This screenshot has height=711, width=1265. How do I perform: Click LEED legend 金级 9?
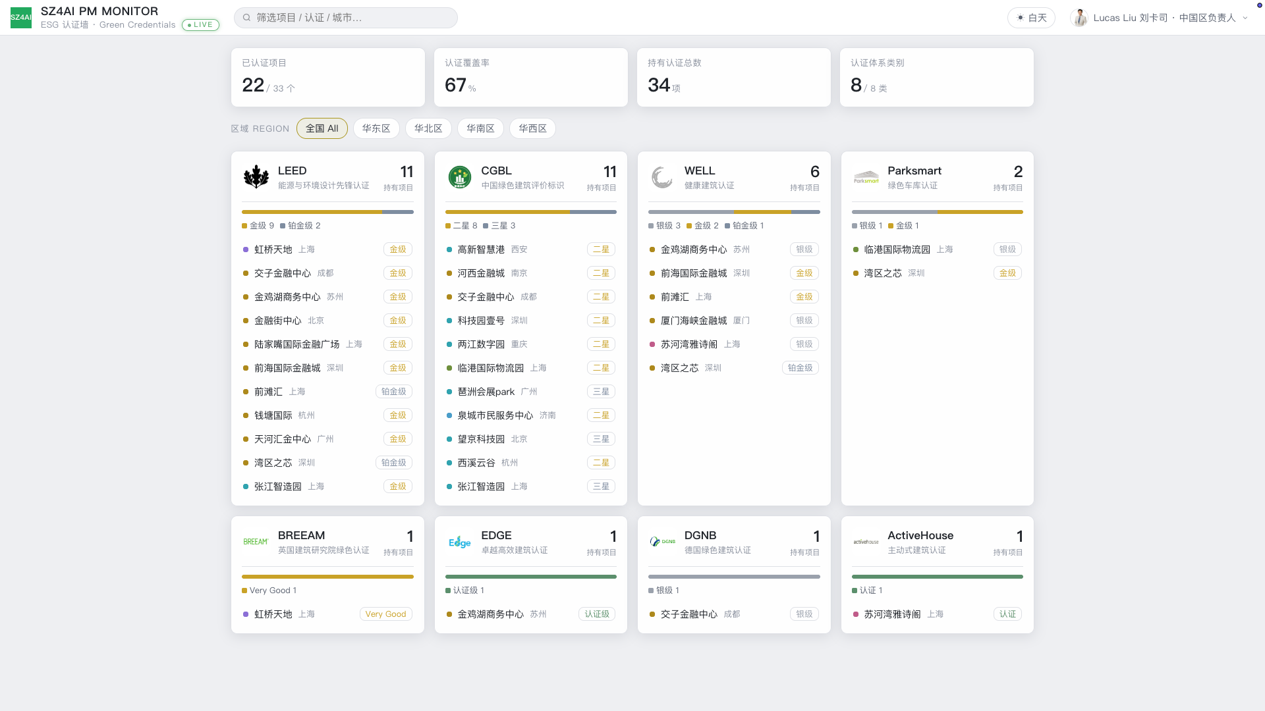(x=258, y=226)
